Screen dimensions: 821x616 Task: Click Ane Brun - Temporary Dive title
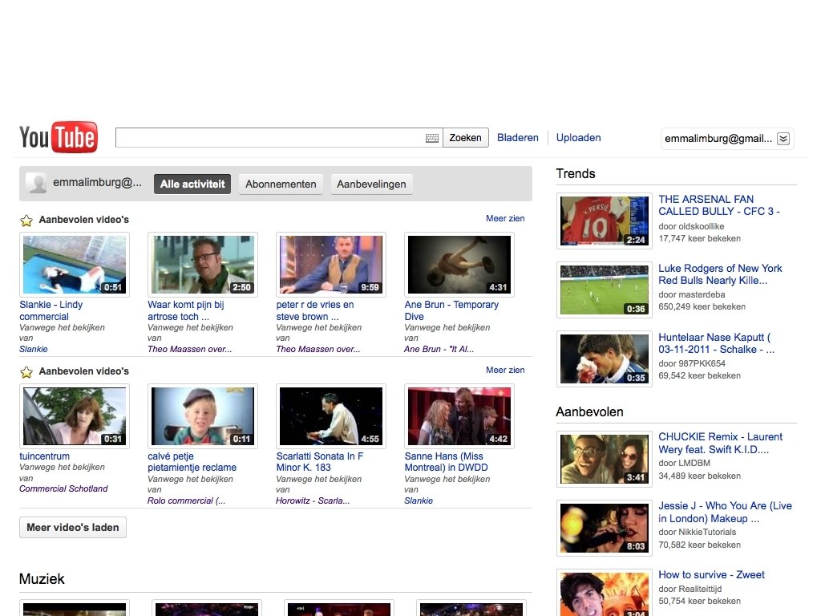click(451, 310)
